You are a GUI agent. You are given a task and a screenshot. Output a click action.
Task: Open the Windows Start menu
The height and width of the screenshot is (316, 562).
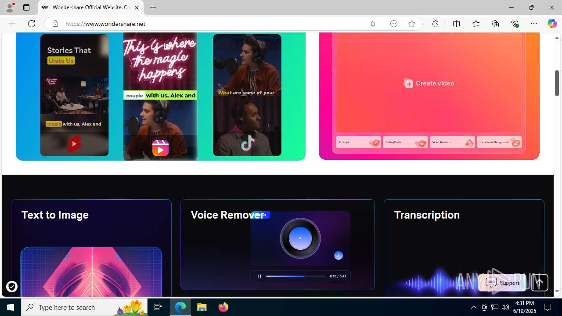pyautogui.click(x=11, y=307)
